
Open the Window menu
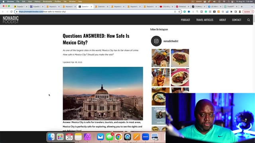[x=72, y=2]
